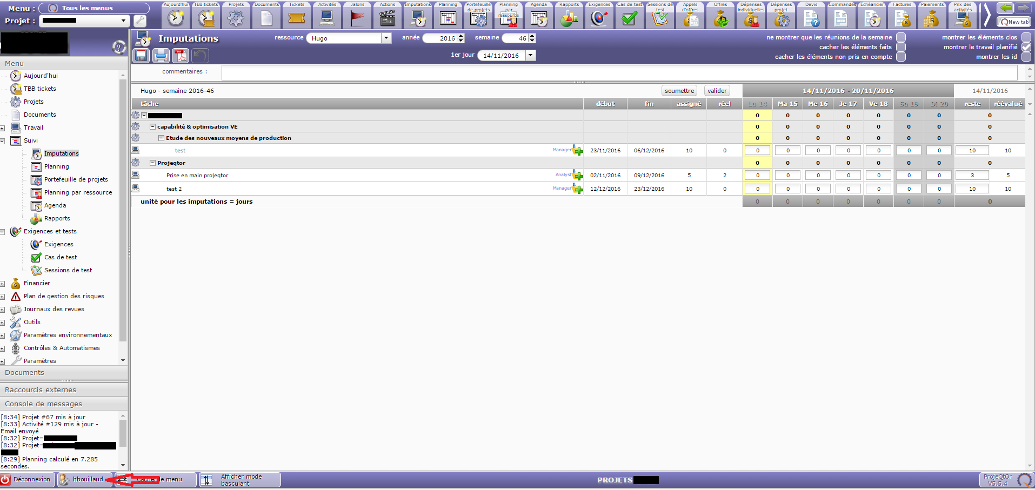Select Planning in the Suivi menu tree

(x=56, y=166)
